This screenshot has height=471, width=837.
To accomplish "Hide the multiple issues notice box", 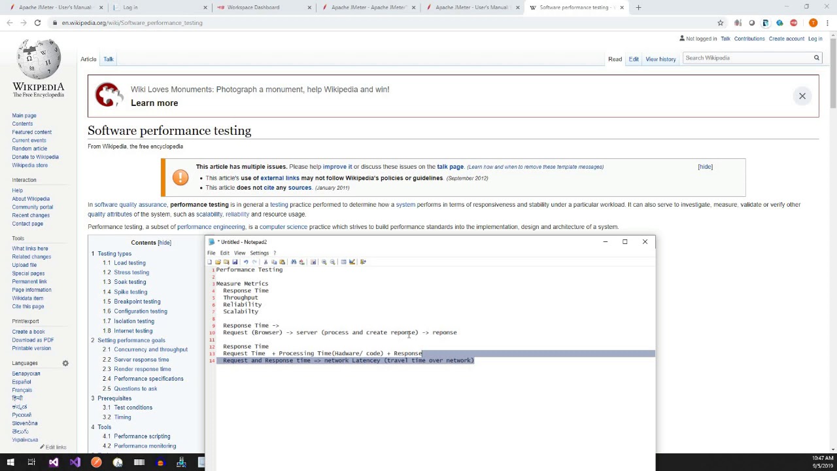I will pos(705,167).
